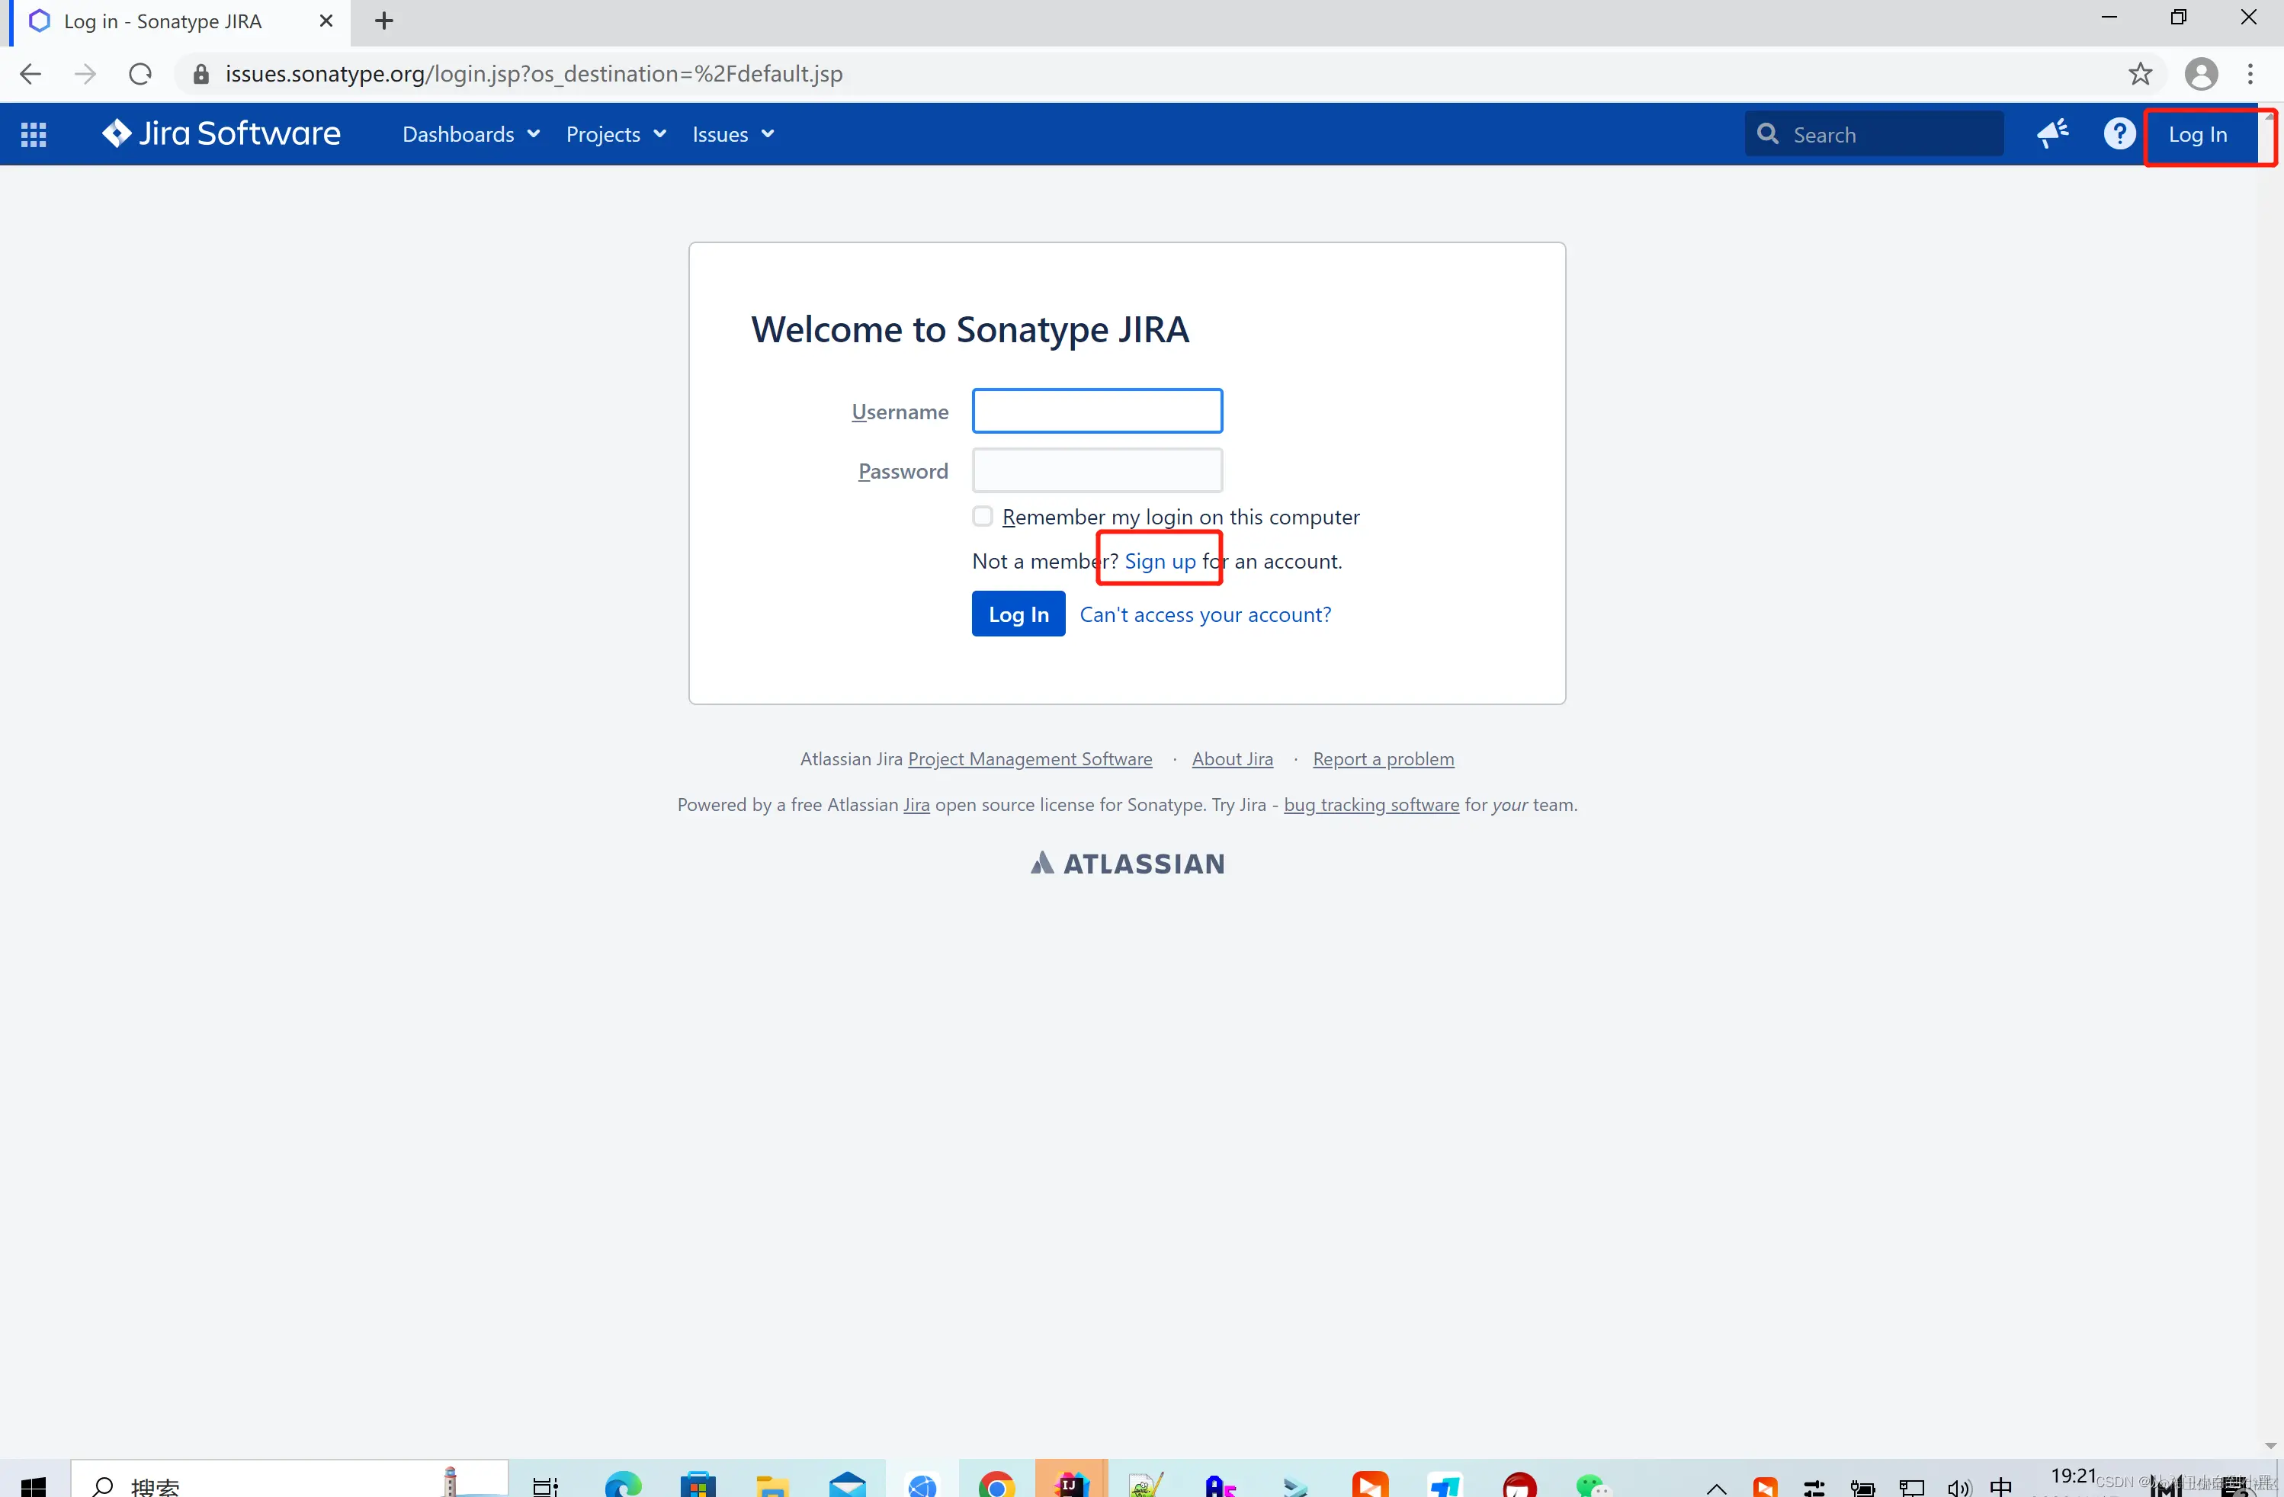
Task: Bookmark this page with the star icon
Action: point(2140,74)
